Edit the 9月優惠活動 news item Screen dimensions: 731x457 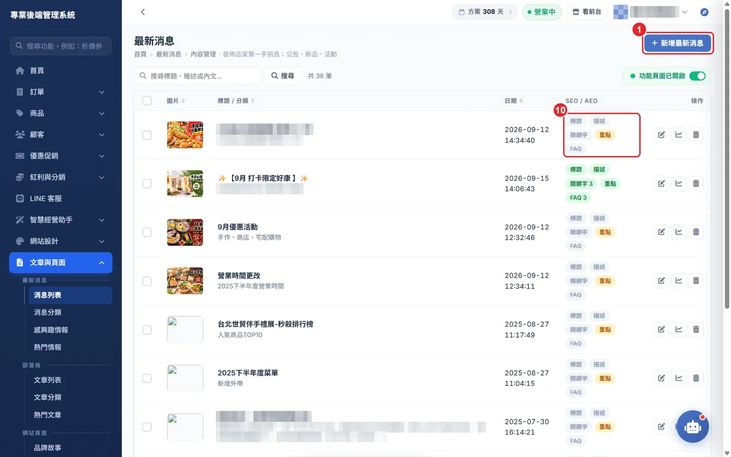pyautogui.click(x=661, y=232)
